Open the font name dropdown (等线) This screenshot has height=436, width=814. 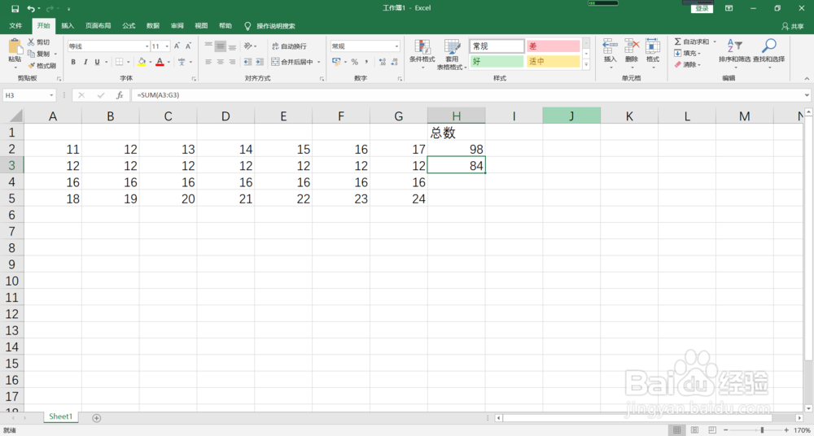[x=147, y=46]
